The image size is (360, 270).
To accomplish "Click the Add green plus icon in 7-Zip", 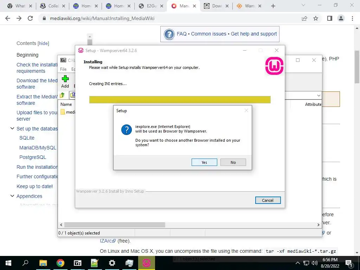I will click(65, 79).
